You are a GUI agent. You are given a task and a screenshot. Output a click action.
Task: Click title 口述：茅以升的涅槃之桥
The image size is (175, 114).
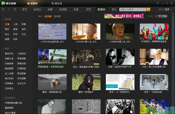[x=154, y=67]
